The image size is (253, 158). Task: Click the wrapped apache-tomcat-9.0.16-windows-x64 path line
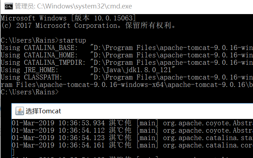point(127,85)
